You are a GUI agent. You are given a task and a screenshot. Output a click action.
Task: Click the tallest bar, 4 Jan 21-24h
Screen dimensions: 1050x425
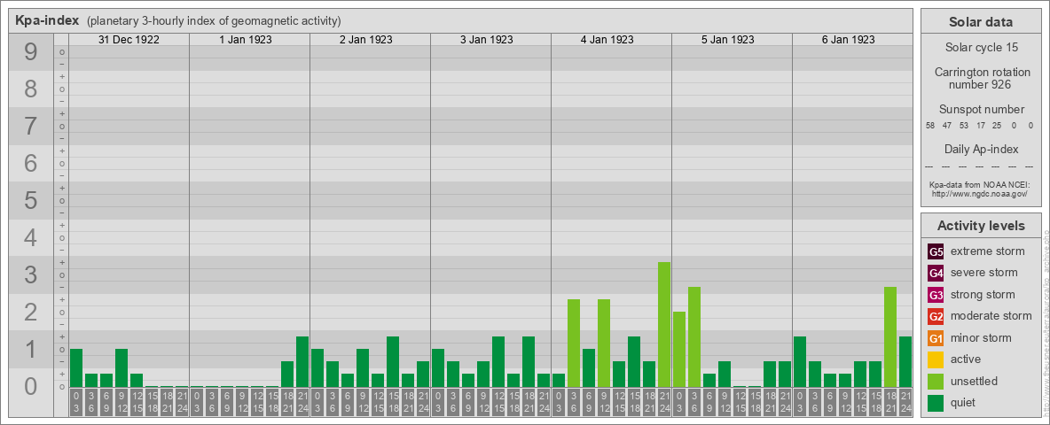(x=664, y=325)
